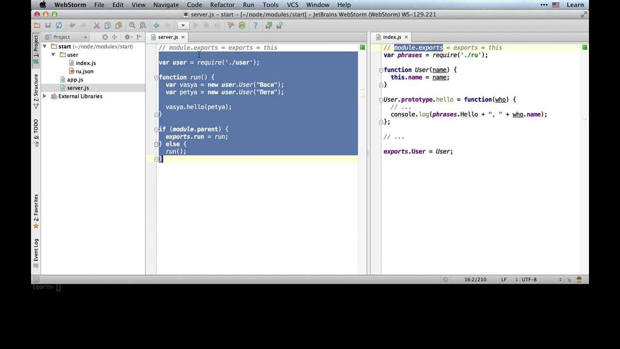The height and width of the screenshot is (349, 620).
Task: Open the Tools menu
Action: pyautogui.click(x=270, y=5)
